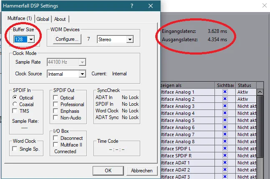The image size is (270, 179).
Task: Click the Time Code display field
Action: [117, 149]
